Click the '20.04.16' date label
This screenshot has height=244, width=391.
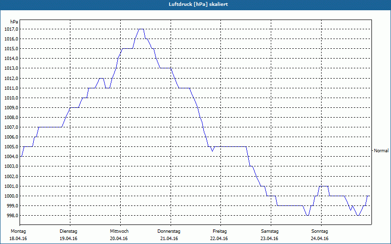119,239
